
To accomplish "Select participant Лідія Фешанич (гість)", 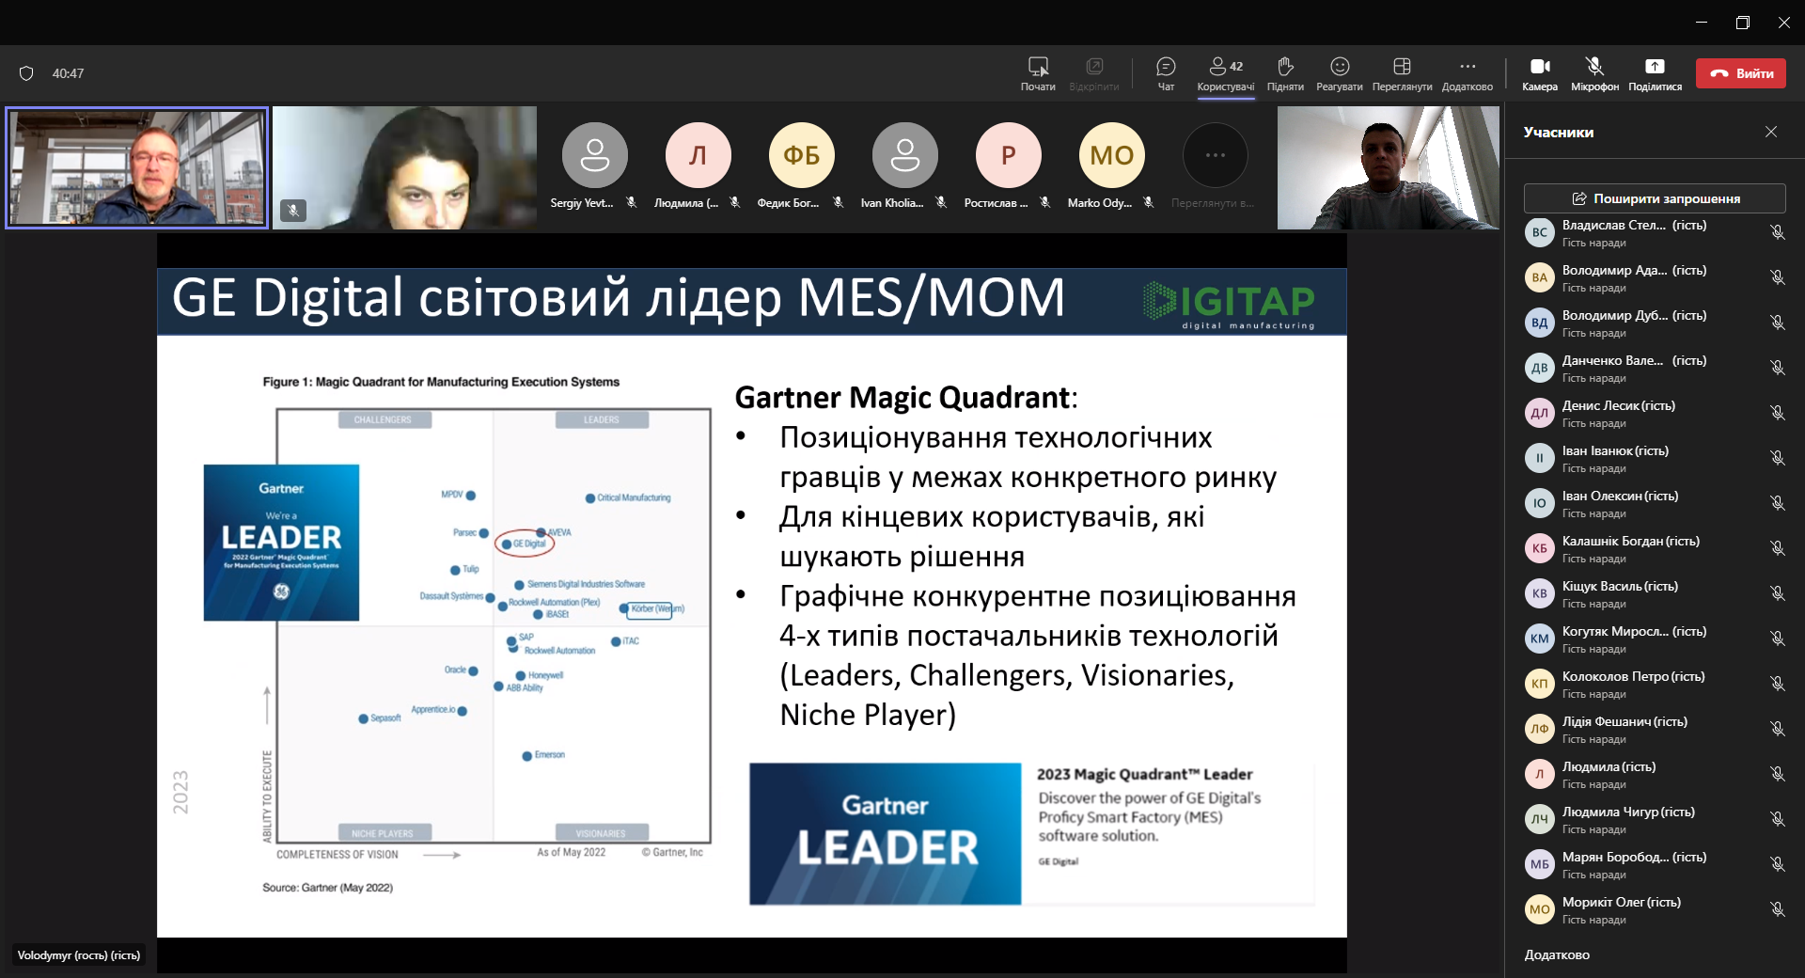I will tap(1655, 729).
